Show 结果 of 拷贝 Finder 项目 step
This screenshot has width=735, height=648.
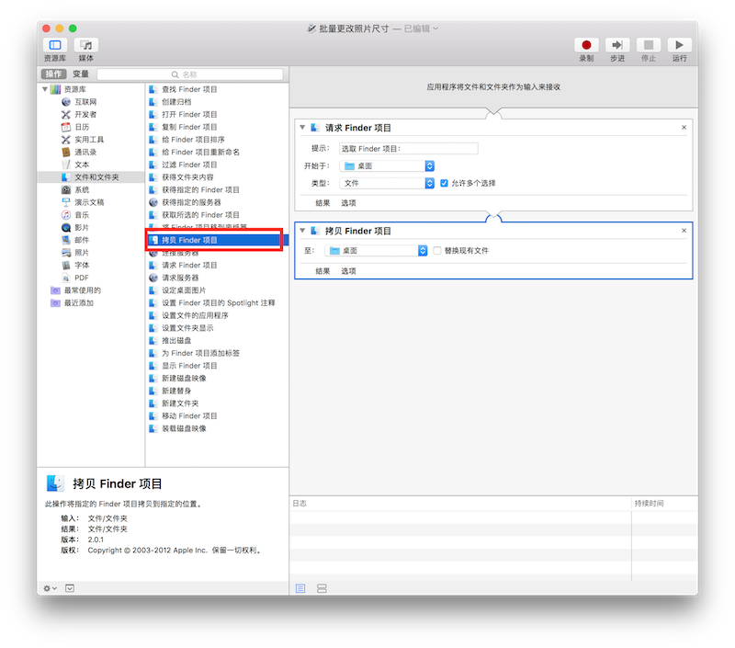click(322, 271)
